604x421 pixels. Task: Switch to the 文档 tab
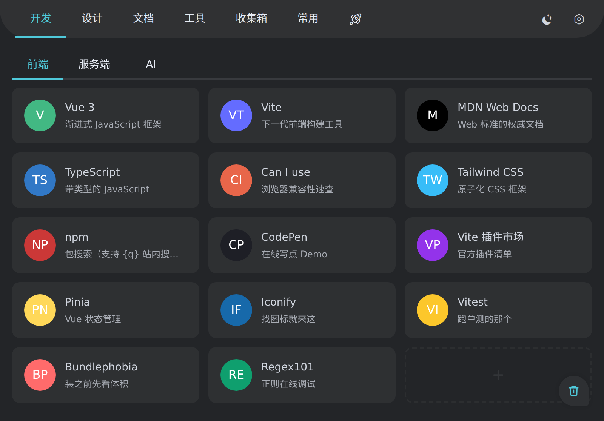pos(143,18)
